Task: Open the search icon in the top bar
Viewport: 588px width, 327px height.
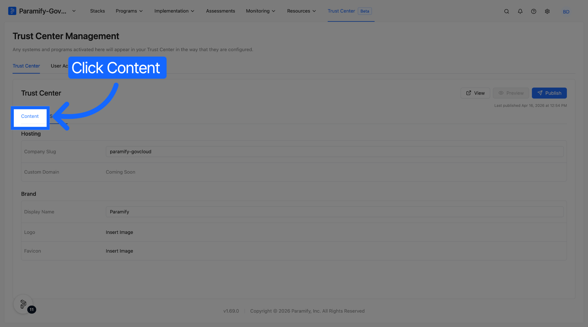Action: [507, 11]
